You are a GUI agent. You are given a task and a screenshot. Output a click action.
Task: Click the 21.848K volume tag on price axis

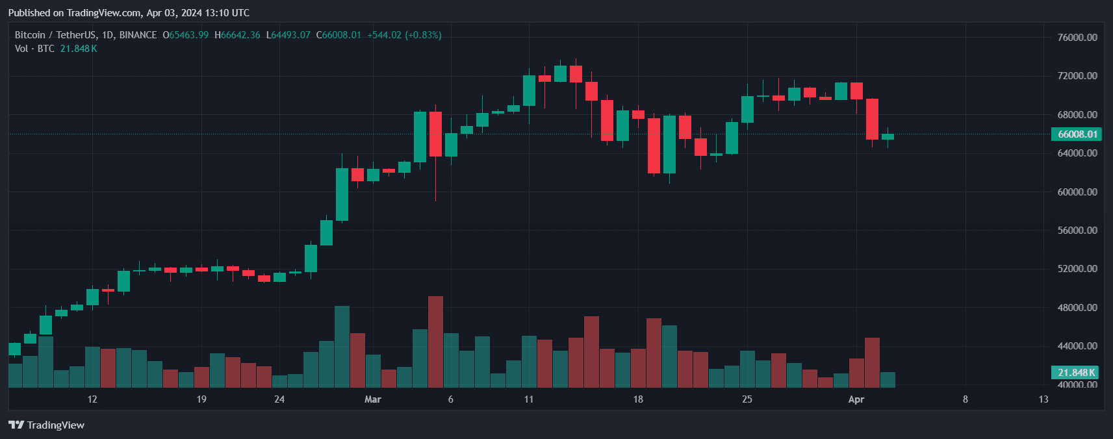point(1075,372)
